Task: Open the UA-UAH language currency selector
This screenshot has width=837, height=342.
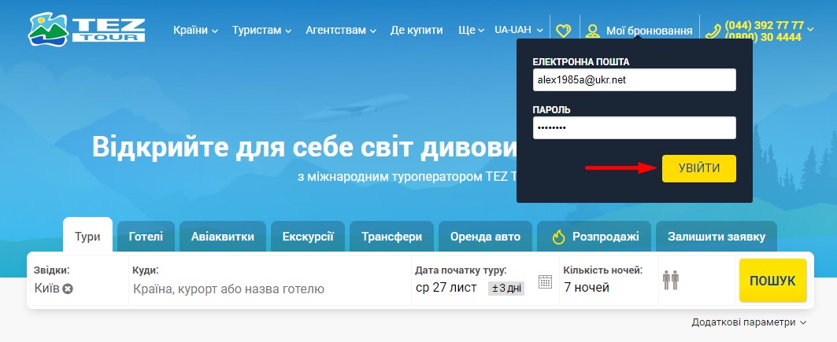Action: click(x=518, y=31)
